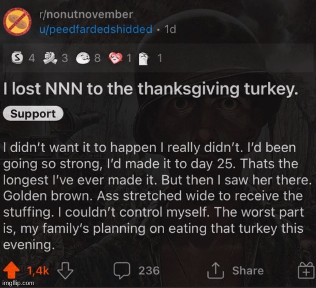Screen dimensions: 316x288
Task: Click the facepalm award icon
Action: tap(144, 58)
